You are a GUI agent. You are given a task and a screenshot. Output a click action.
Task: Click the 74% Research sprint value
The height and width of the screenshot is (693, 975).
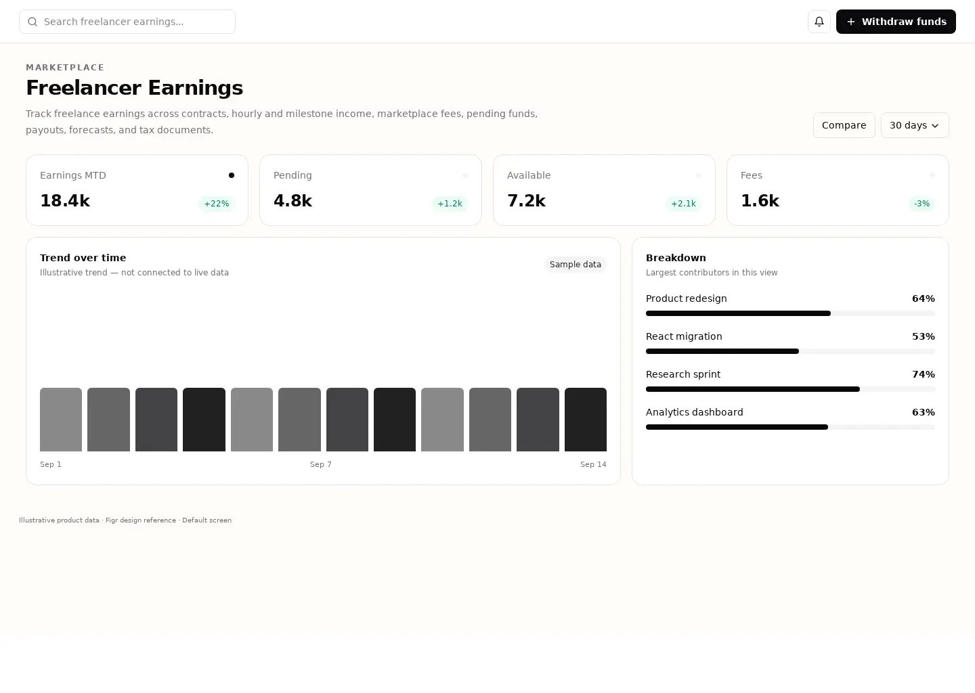click(x=924, y=374)
